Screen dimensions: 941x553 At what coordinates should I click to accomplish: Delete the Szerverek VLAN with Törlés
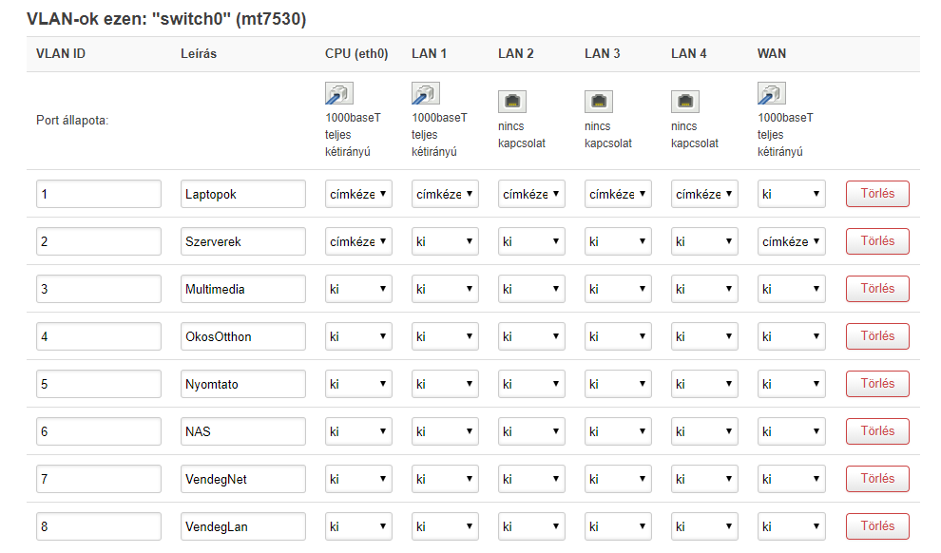[877, 241]
